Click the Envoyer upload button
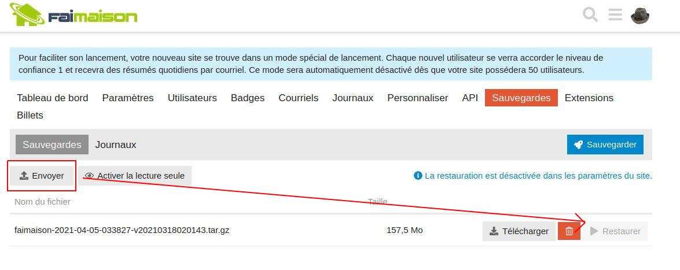 (x=42, y=176)
